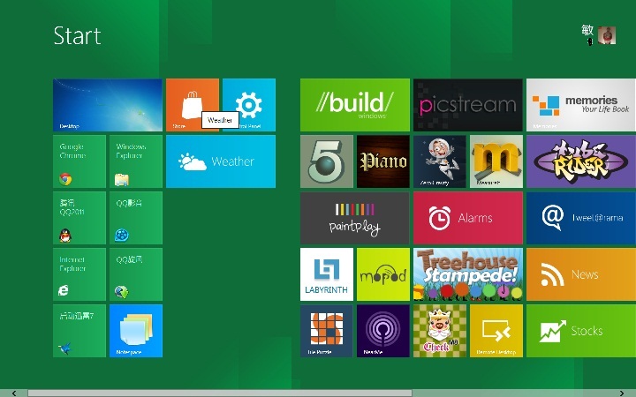Launch Google Chrome from its tile

[79, 161]
